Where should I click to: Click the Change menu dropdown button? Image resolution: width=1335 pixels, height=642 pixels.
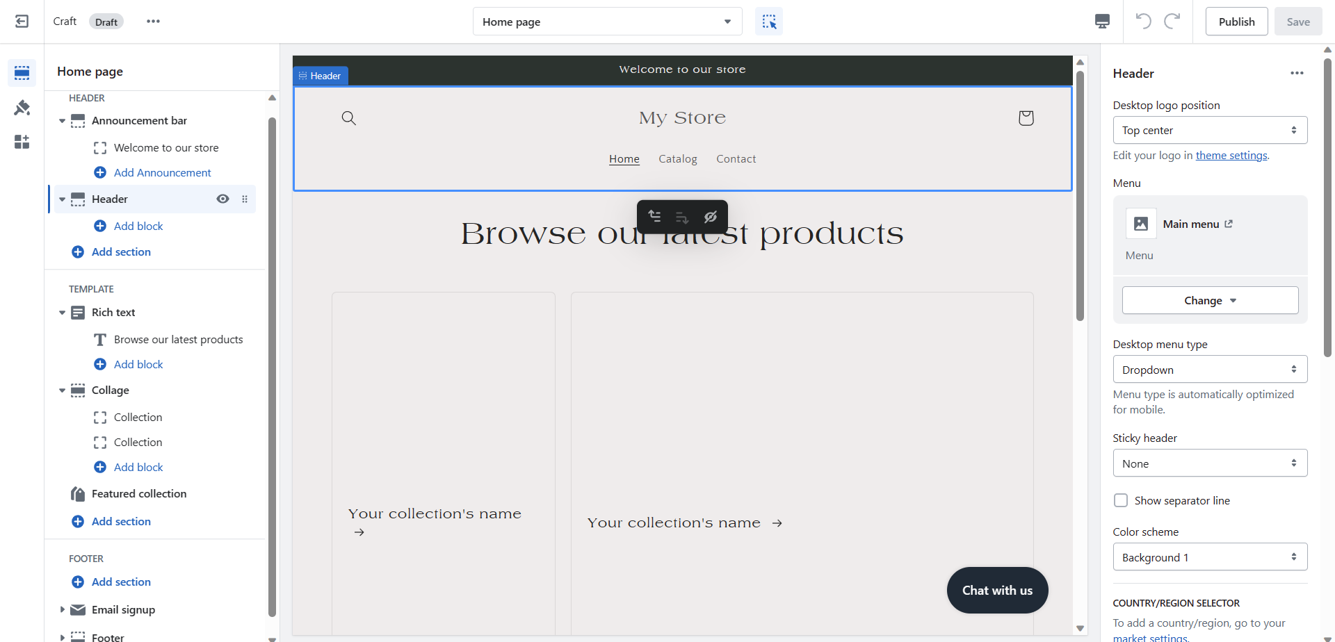click(1210, 300)
